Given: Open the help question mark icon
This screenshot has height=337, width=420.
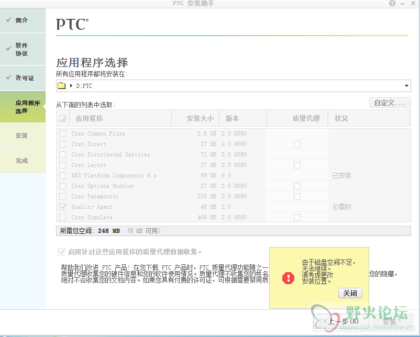Looking at the screenshot, I should (392, 3).
